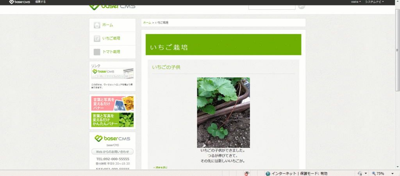
Task: Click the icon beside いちご栽培
Action: (x=97, y=39)
